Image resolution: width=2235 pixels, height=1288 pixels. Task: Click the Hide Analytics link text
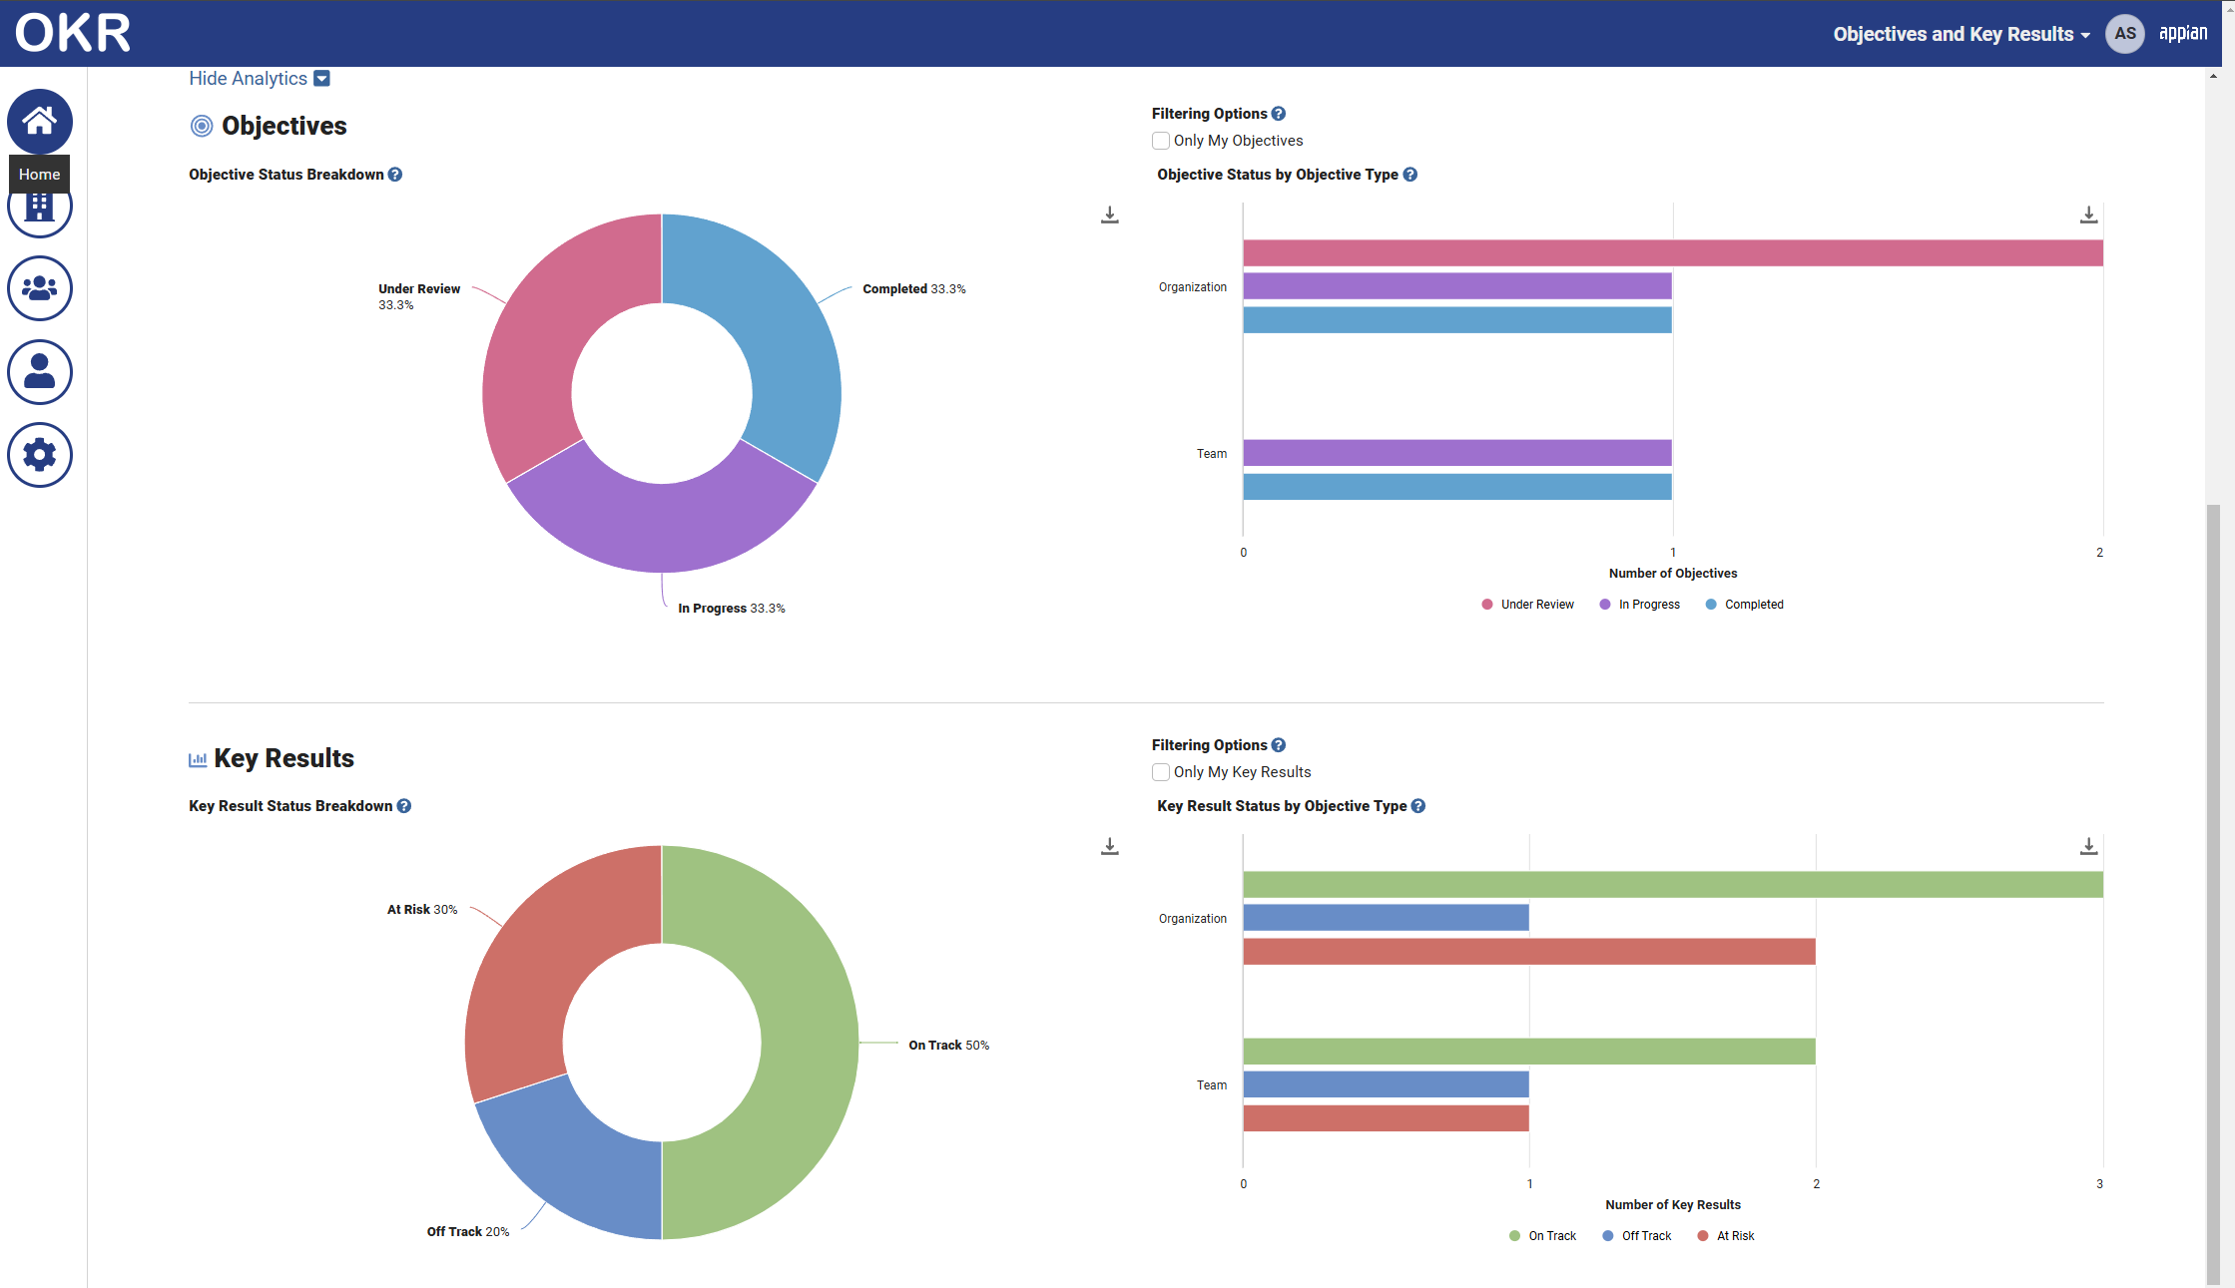pos(249,79)
